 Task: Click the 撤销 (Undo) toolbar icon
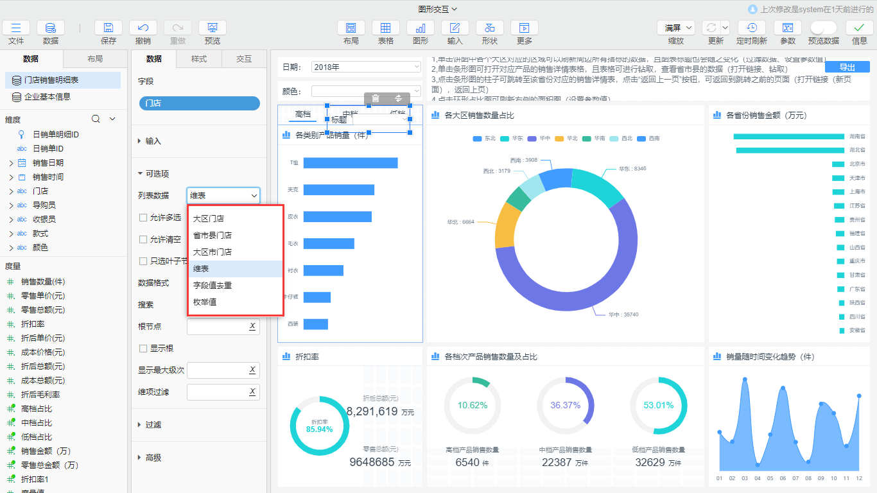point(143,28)
